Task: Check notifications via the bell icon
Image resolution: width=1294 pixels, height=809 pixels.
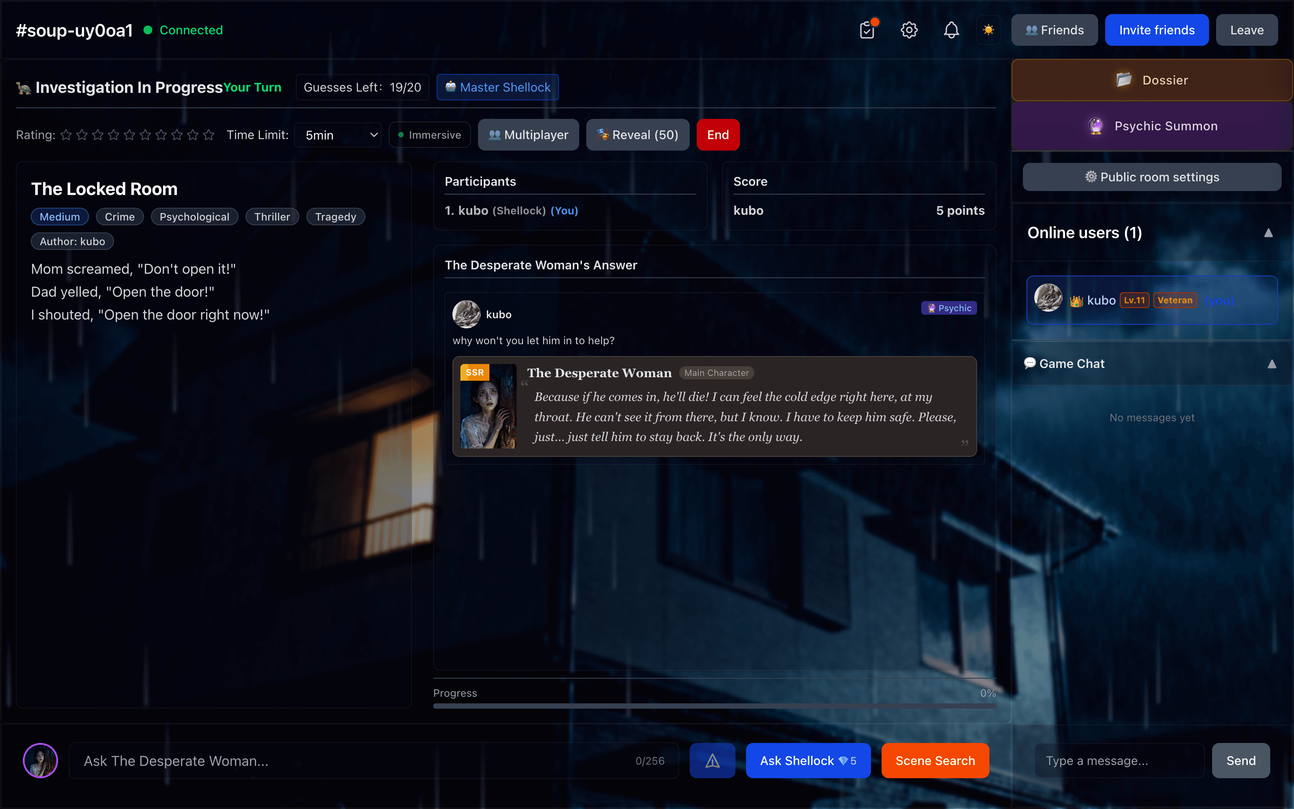Action: [x=951, y=30]
